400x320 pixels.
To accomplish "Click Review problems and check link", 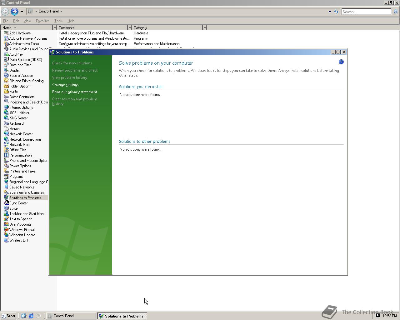I will point(75,70).
